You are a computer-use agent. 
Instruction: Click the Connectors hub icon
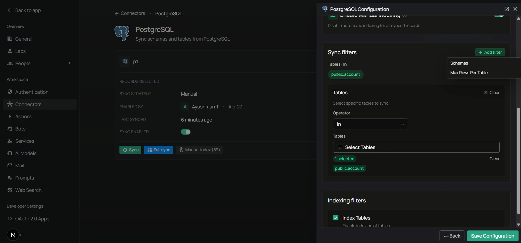click(10, 104)
